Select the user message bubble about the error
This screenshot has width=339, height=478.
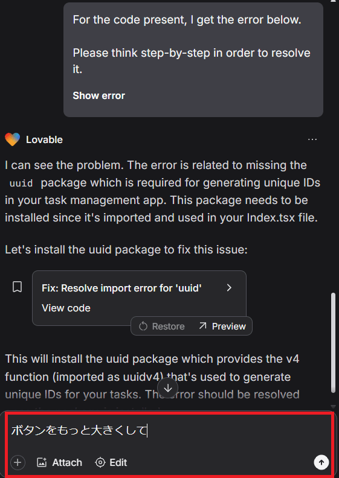tap(193, 59)
